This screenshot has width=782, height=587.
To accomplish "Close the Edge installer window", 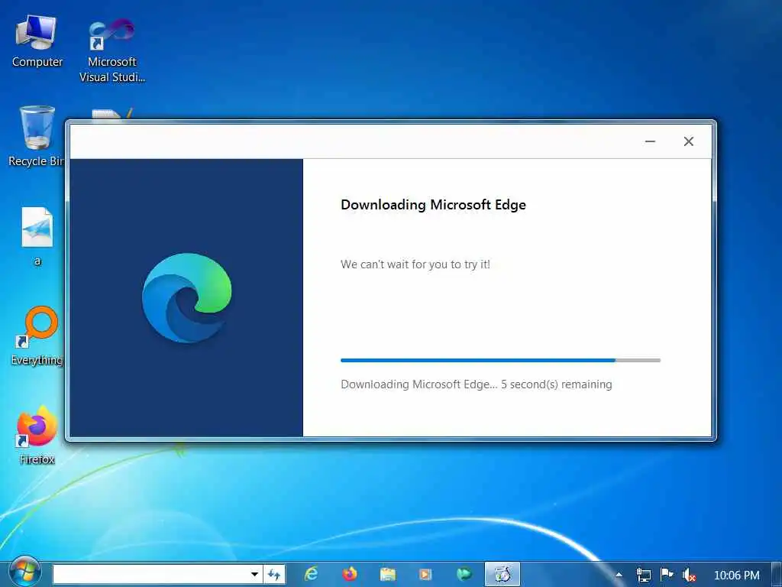I will 689,141.
